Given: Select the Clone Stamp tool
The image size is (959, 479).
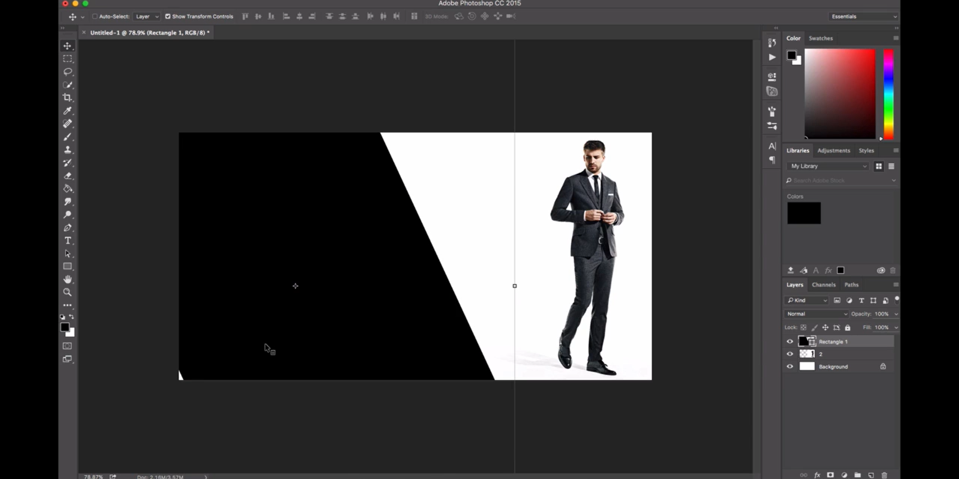Looking at the screenshot, I should point(67,150).
